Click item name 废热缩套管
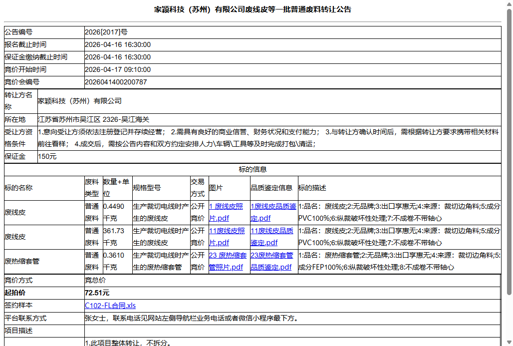This screenshot has height=346, width=513. coord(22,261)
